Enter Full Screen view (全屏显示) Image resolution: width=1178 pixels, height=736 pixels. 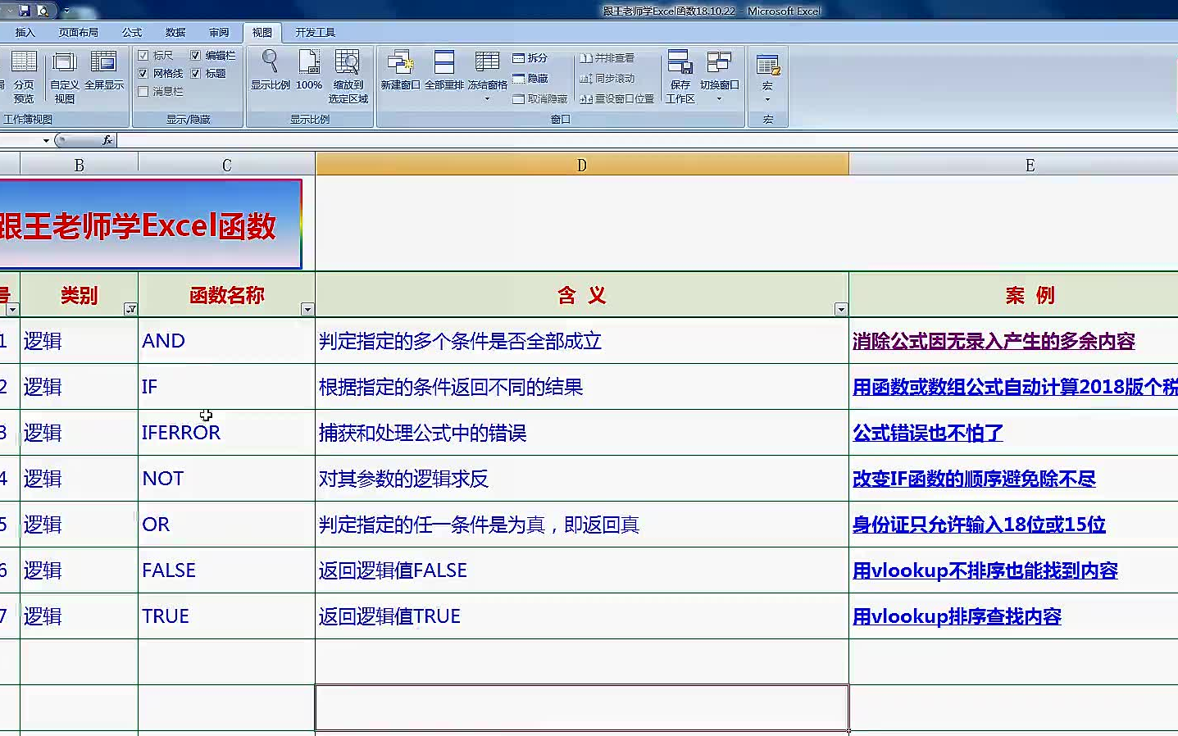point(104,70)
